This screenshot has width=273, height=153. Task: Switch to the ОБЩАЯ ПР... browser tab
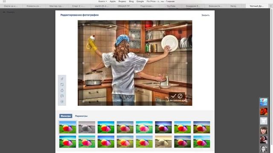[125, 6]
